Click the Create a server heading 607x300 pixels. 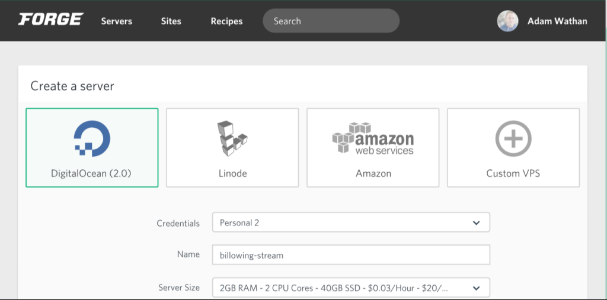(72, 86)
